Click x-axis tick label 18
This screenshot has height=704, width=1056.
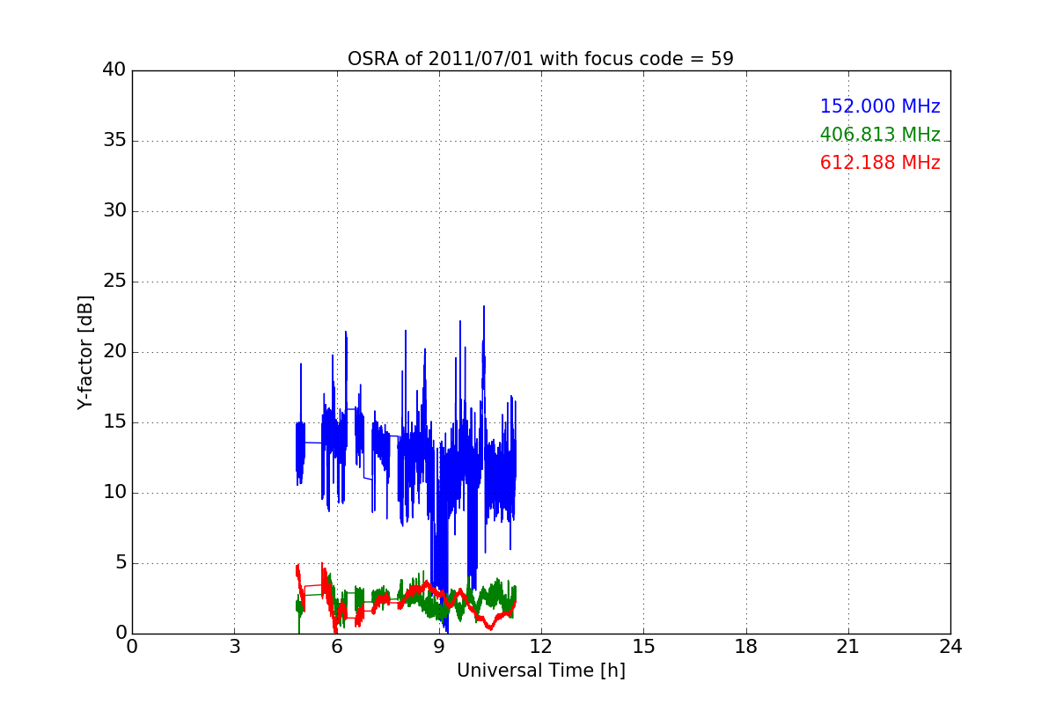click(746, 646)
